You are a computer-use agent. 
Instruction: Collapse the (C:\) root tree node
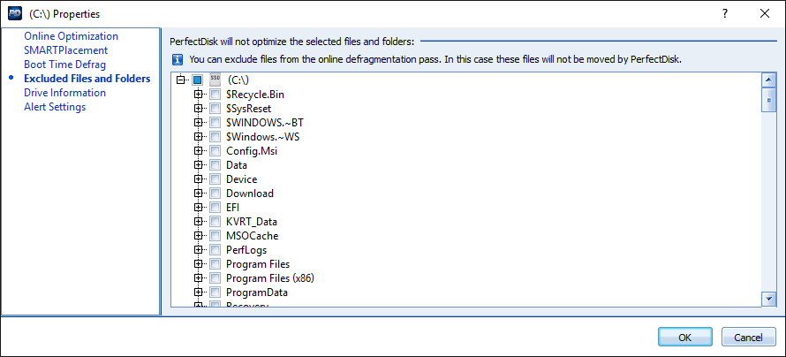point(181,80)
